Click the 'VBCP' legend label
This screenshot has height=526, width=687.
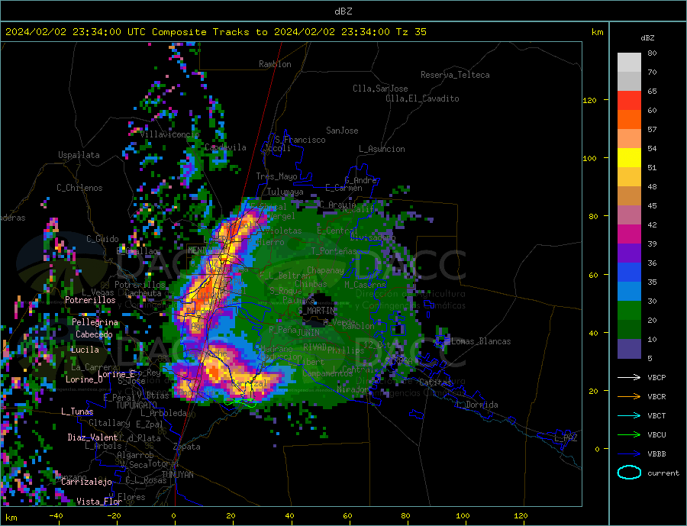point(656,377)
